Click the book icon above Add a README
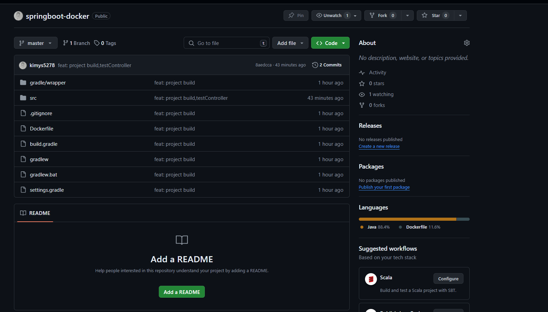Screen dimensions: 548x312 (182, 240)
